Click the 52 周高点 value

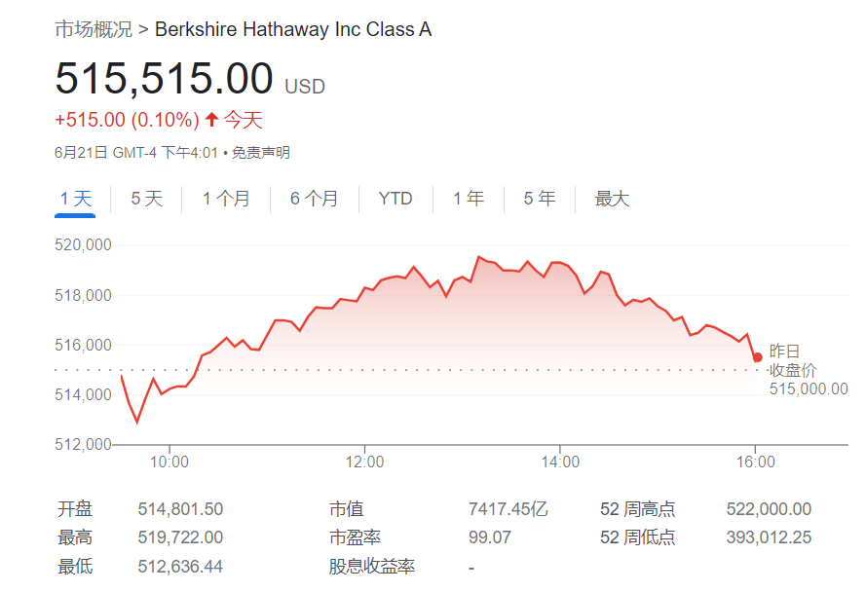(x=769, y=509)
